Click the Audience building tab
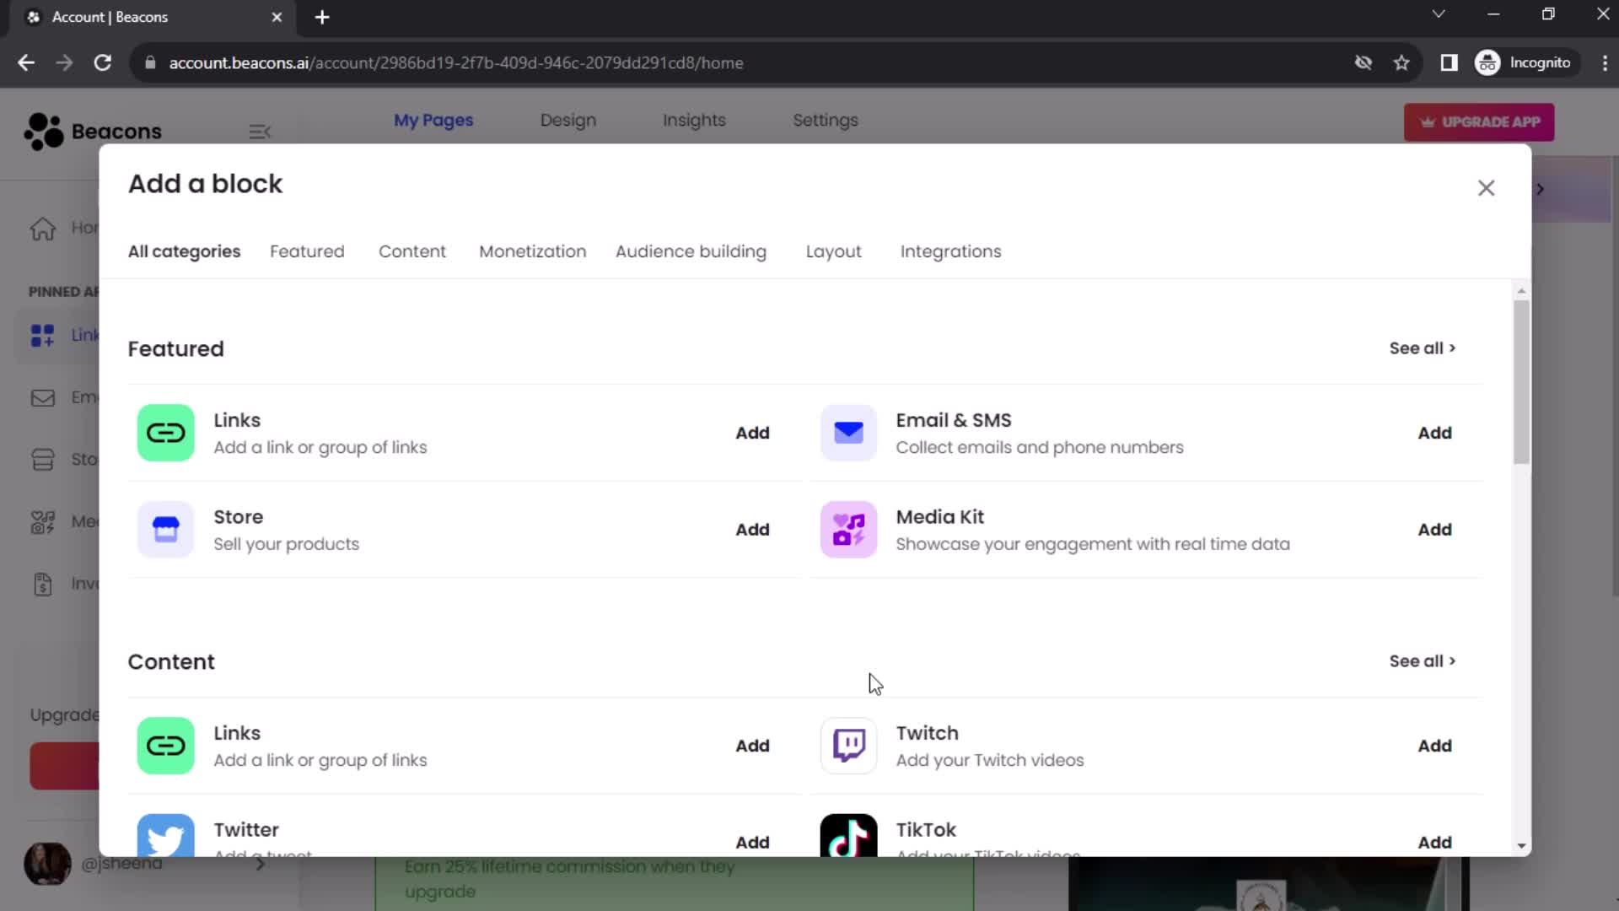This screenshot has width=1619, height=911. click(691, 251)
